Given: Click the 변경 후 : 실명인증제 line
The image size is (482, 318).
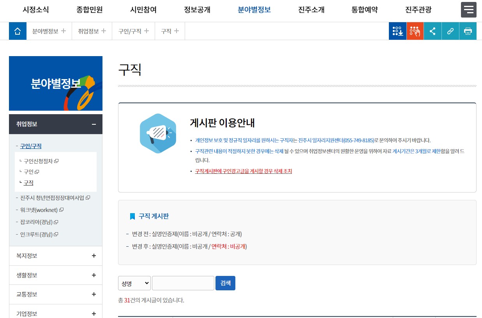Looking at the screenshot, I should point(189,247).
